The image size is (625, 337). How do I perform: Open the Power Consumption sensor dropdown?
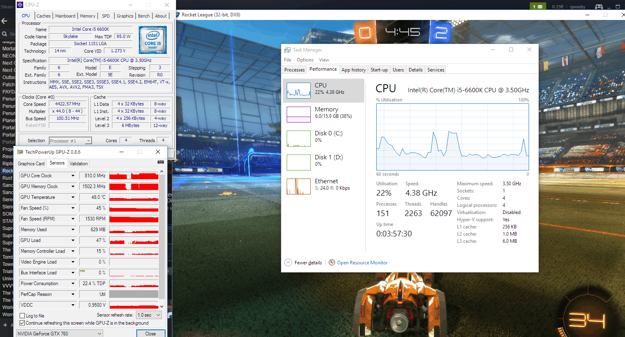(73, 283)
